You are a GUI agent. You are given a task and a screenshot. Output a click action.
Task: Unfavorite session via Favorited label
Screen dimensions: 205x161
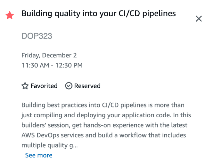44,86
